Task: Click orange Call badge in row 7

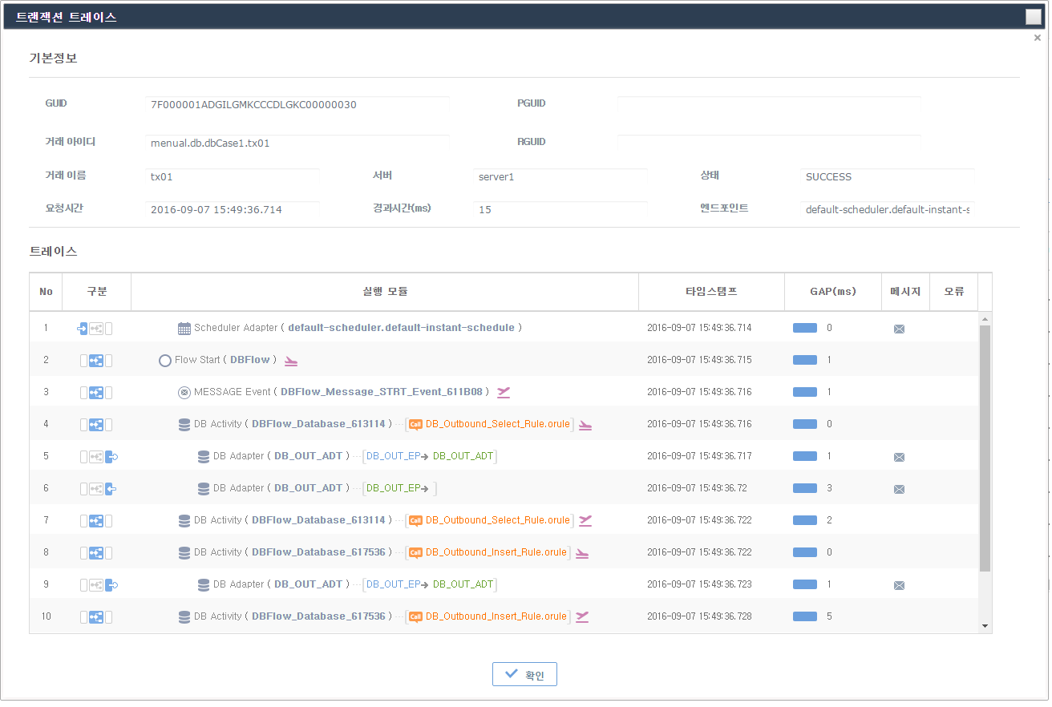Action: pos(415,520)
